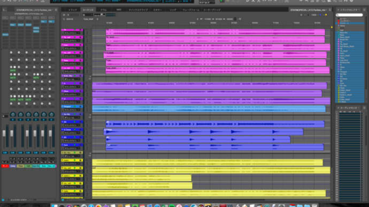Click the first Mixer channel's blue insert slot
The width and height of the screenshot is (369, 207).
tap(5, 35)
